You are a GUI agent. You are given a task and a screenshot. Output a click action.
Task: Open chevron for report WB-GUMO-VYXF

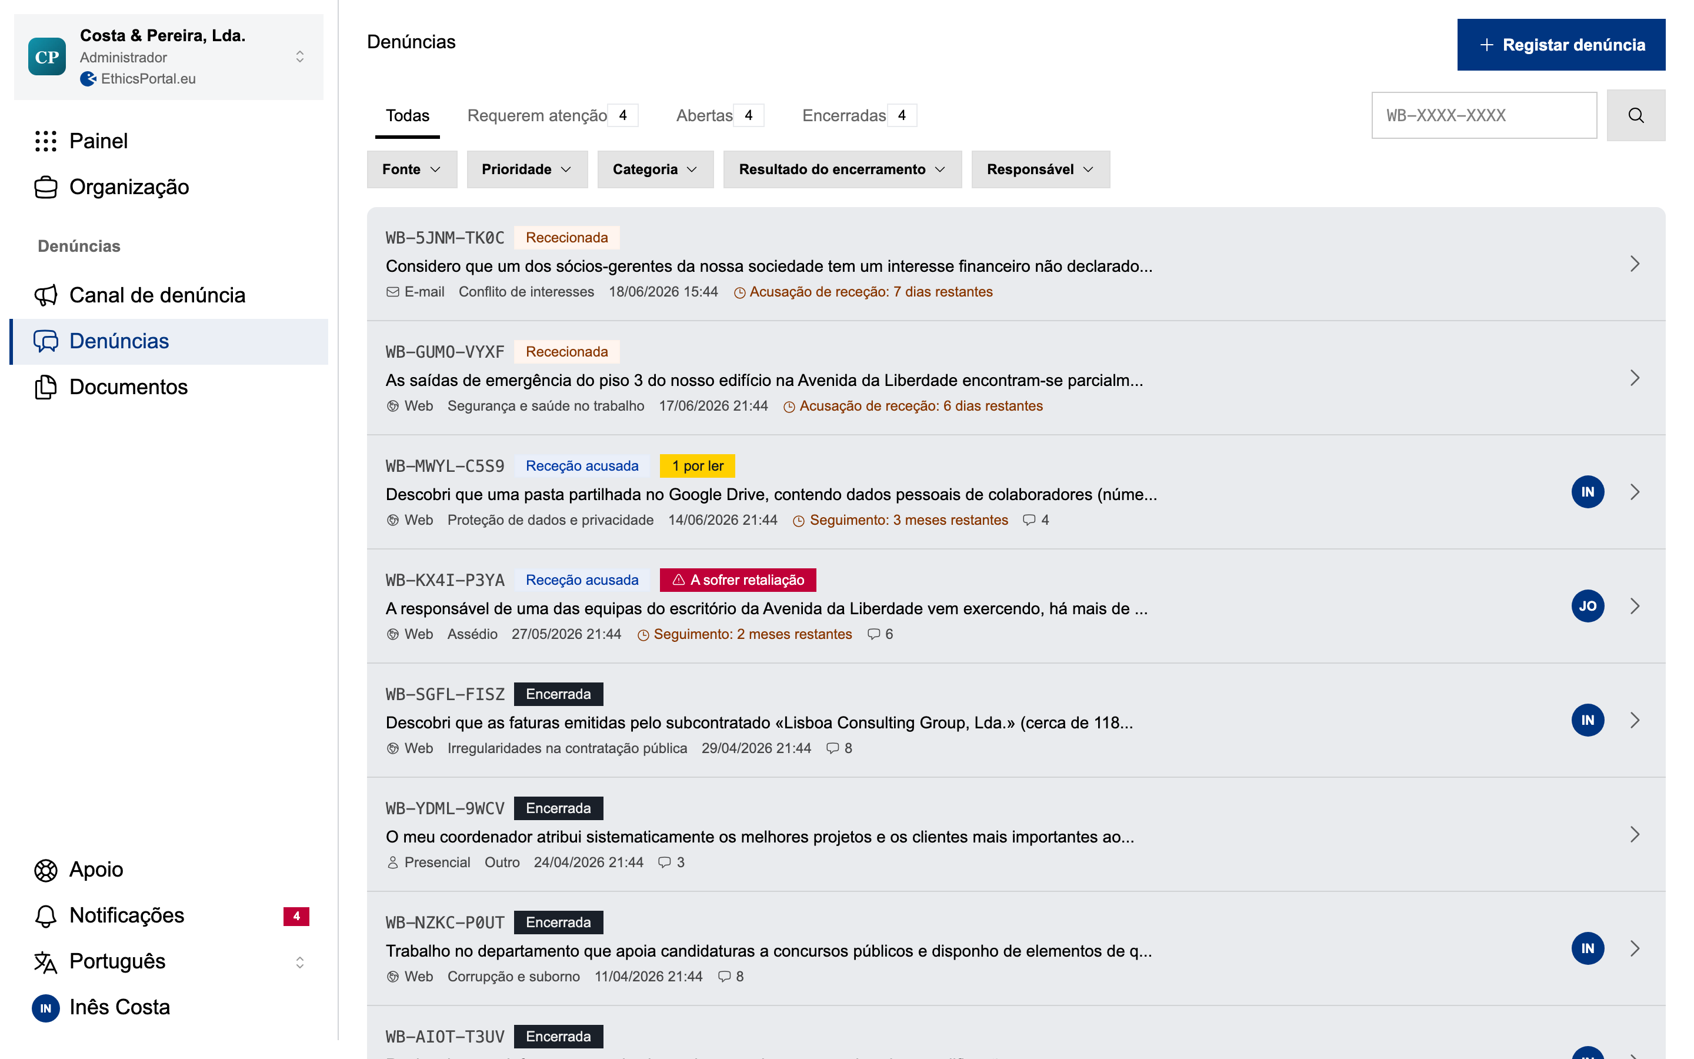point(1635,378)
